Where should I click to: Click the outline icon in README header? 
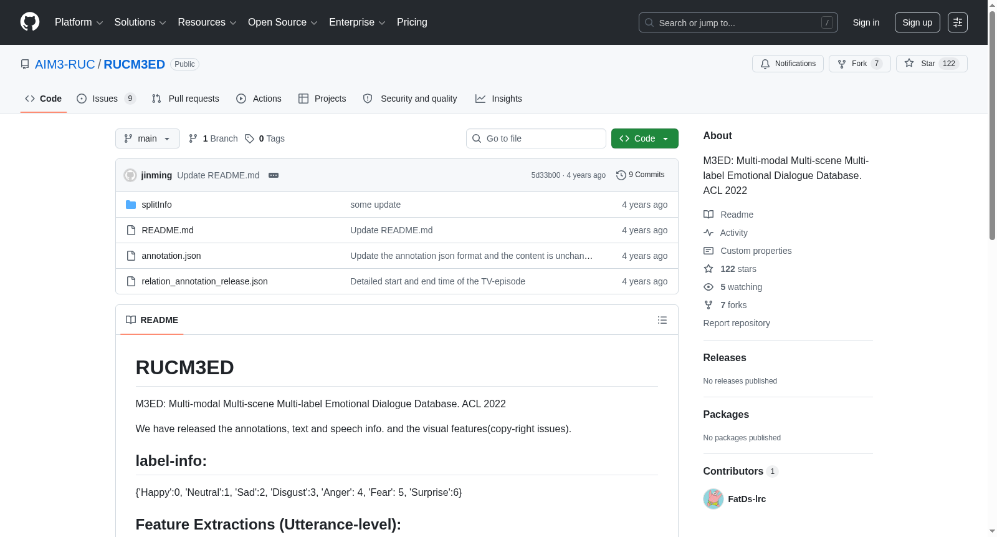[x=662, y=320]
